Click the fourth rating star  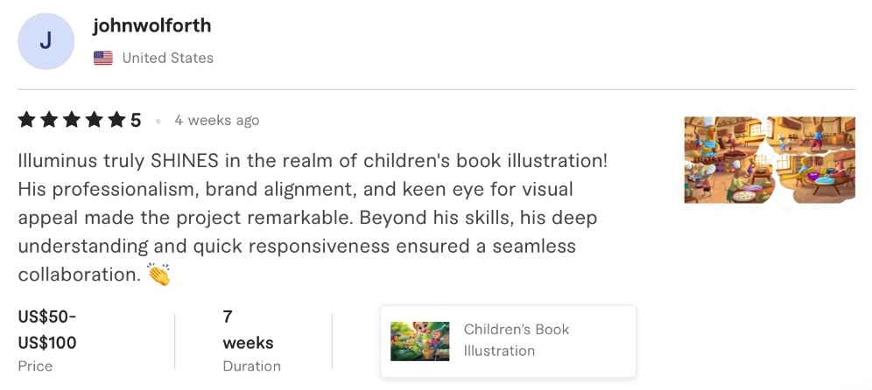(95, 121)
